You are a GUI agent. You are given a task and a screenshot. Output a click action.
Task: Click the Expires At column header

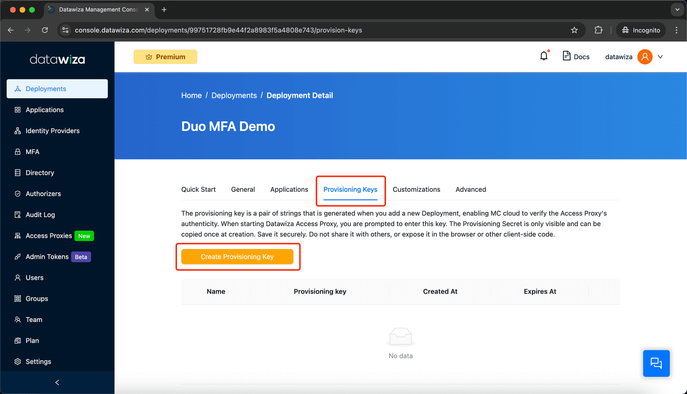click(540, 292)
